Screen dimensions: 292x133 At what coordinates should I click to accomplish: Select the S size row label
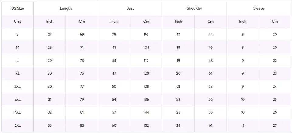pos(17,35)
